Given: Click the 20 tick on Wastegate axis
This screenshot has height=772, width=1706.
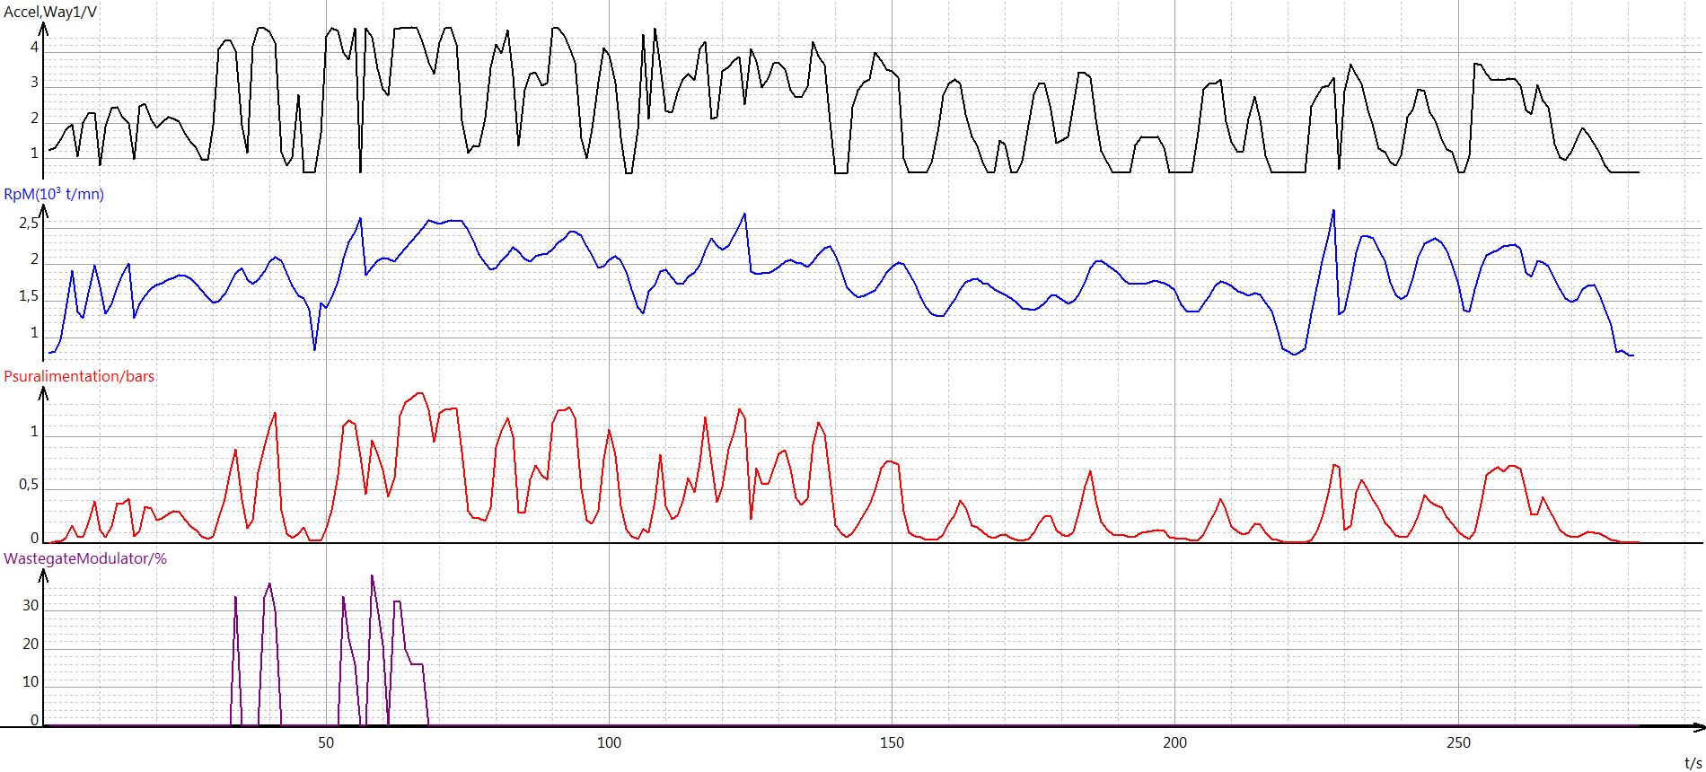Looking at the screenshot, I should [x=31, y=644].
